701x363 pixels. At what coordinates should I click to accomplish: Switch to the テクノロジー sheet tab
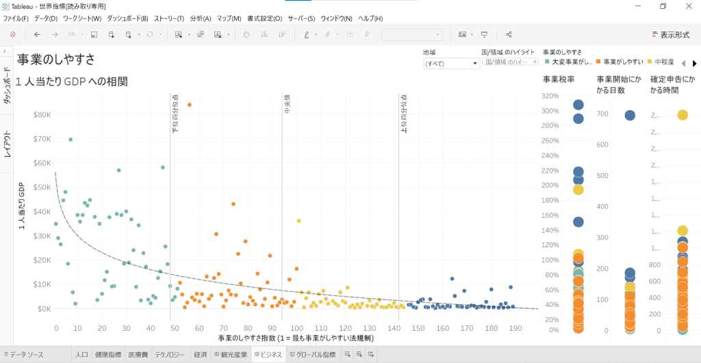tap(170, 355)
